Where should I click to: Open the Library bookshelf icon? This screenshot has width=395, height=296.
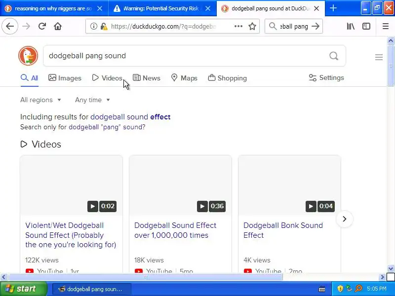(351, 26)
